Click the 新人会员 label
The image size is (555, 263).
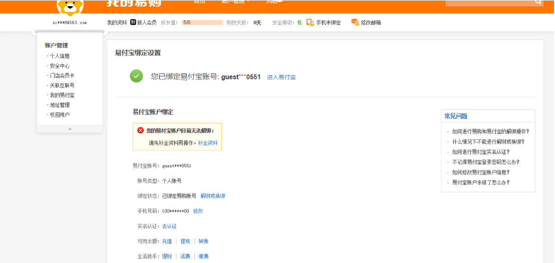pos(147,22)
